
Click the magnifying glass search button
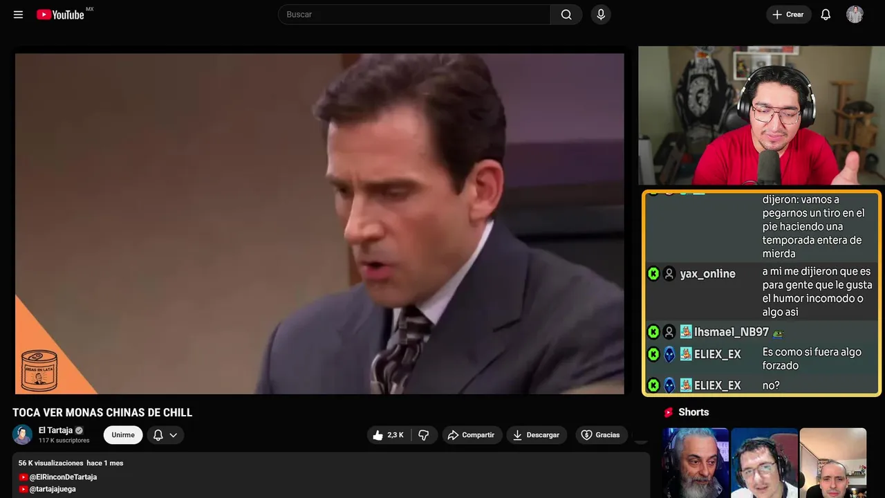click(x=566, y=15)
